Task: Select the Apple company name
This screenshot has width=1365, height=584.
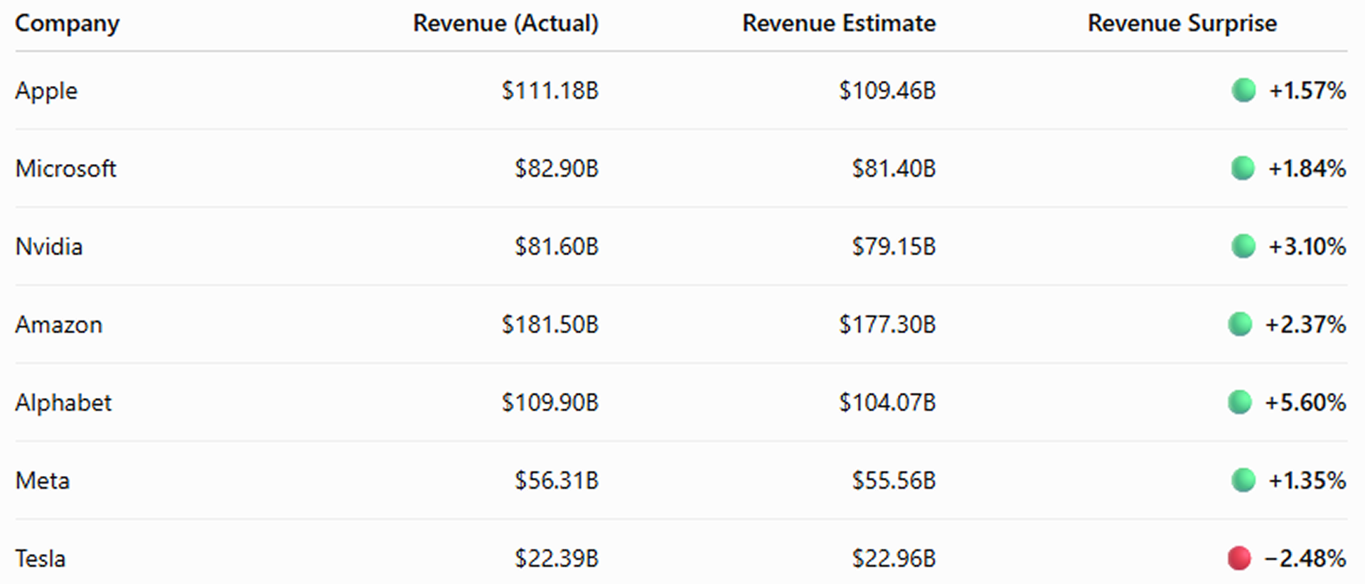Action: point(46,92)
